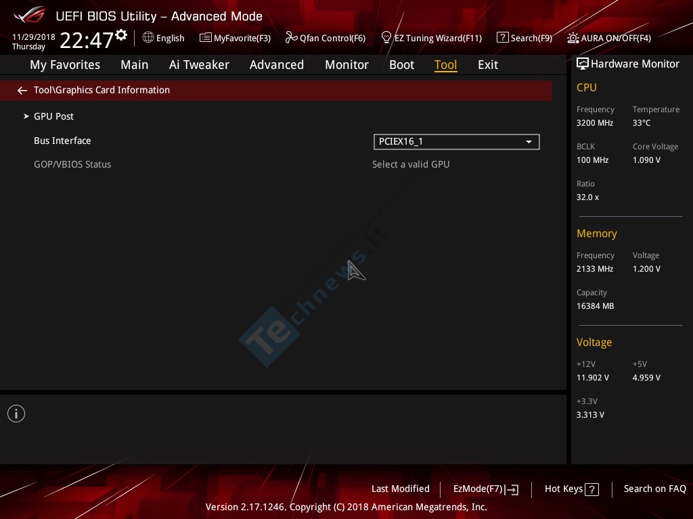This screenshot has width=693, height=519.
Task: Click the CPU frequency 3200 MHz value
Action: 595,123
